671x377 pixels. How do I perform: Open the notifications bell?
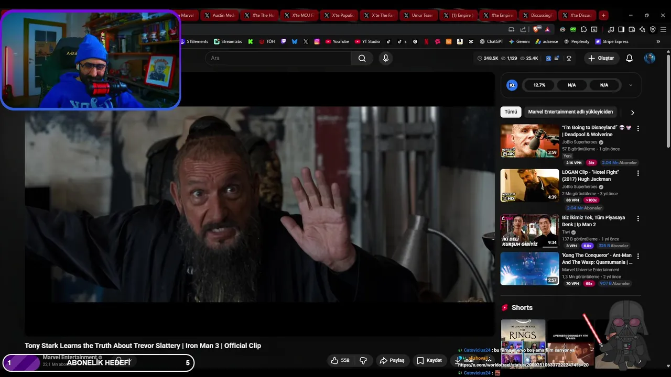[629, 58]
